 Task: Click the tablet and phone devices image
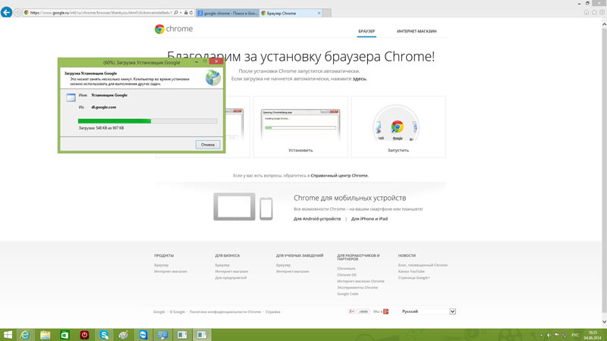click(243, 206)
